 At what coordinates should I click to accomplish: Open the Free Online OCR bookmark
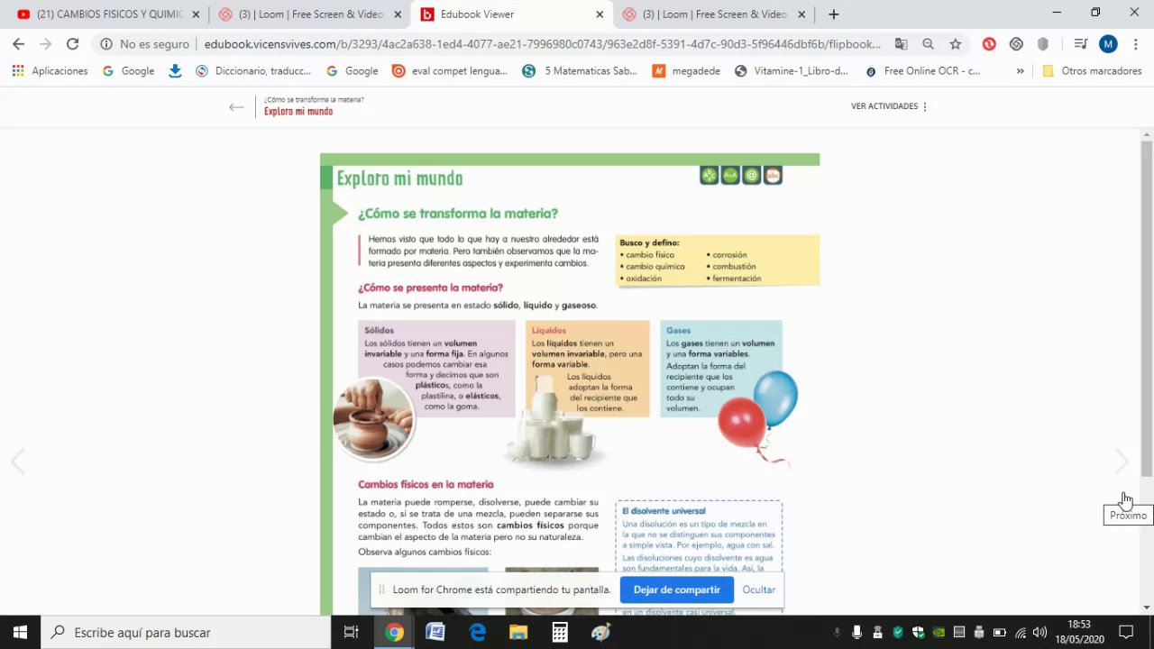coord(922,70)
